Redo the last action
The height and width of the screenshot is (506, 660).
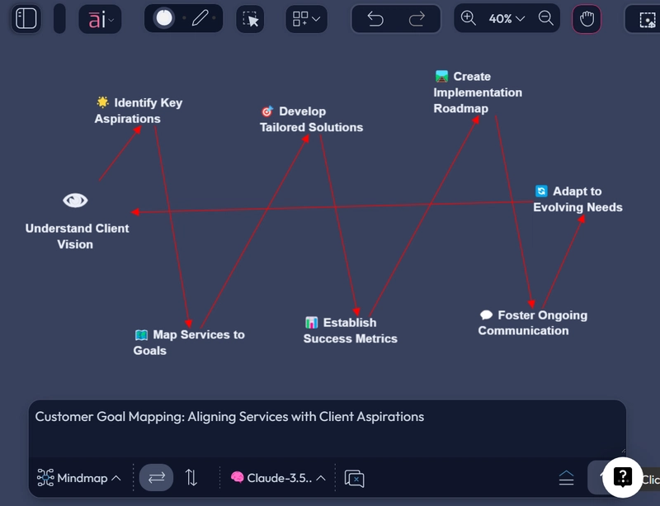click(417, 19)
